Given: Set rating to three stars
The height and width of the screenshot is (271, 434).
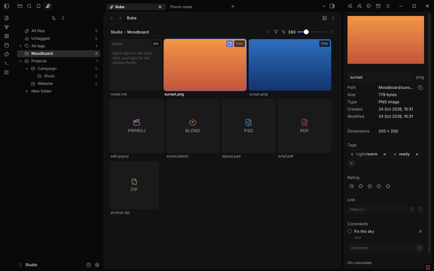Looking at the screenshot, I should (370, 186).
